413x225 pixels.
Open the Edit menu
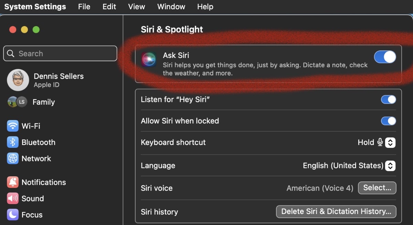pos(109,7)
